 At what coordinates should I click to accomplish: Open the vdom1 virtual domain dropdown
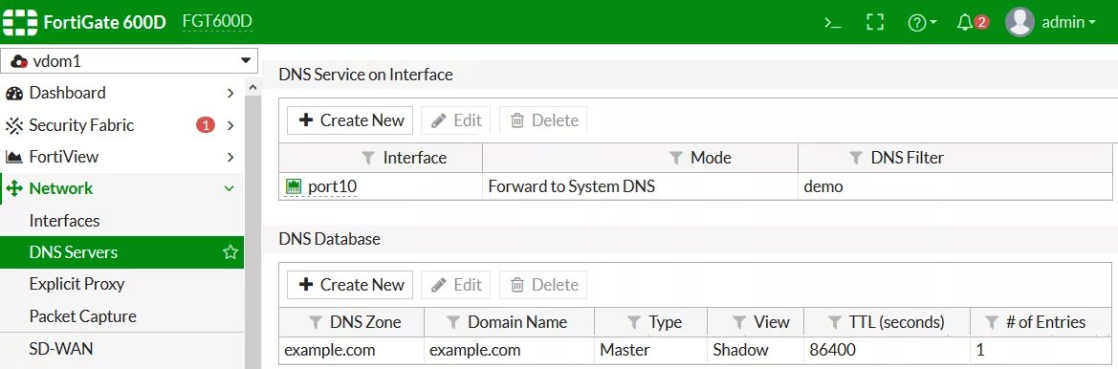tap(129, 61)
